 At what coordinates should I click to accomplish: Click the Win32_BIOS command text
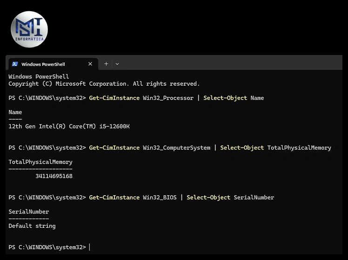[160, 198]
